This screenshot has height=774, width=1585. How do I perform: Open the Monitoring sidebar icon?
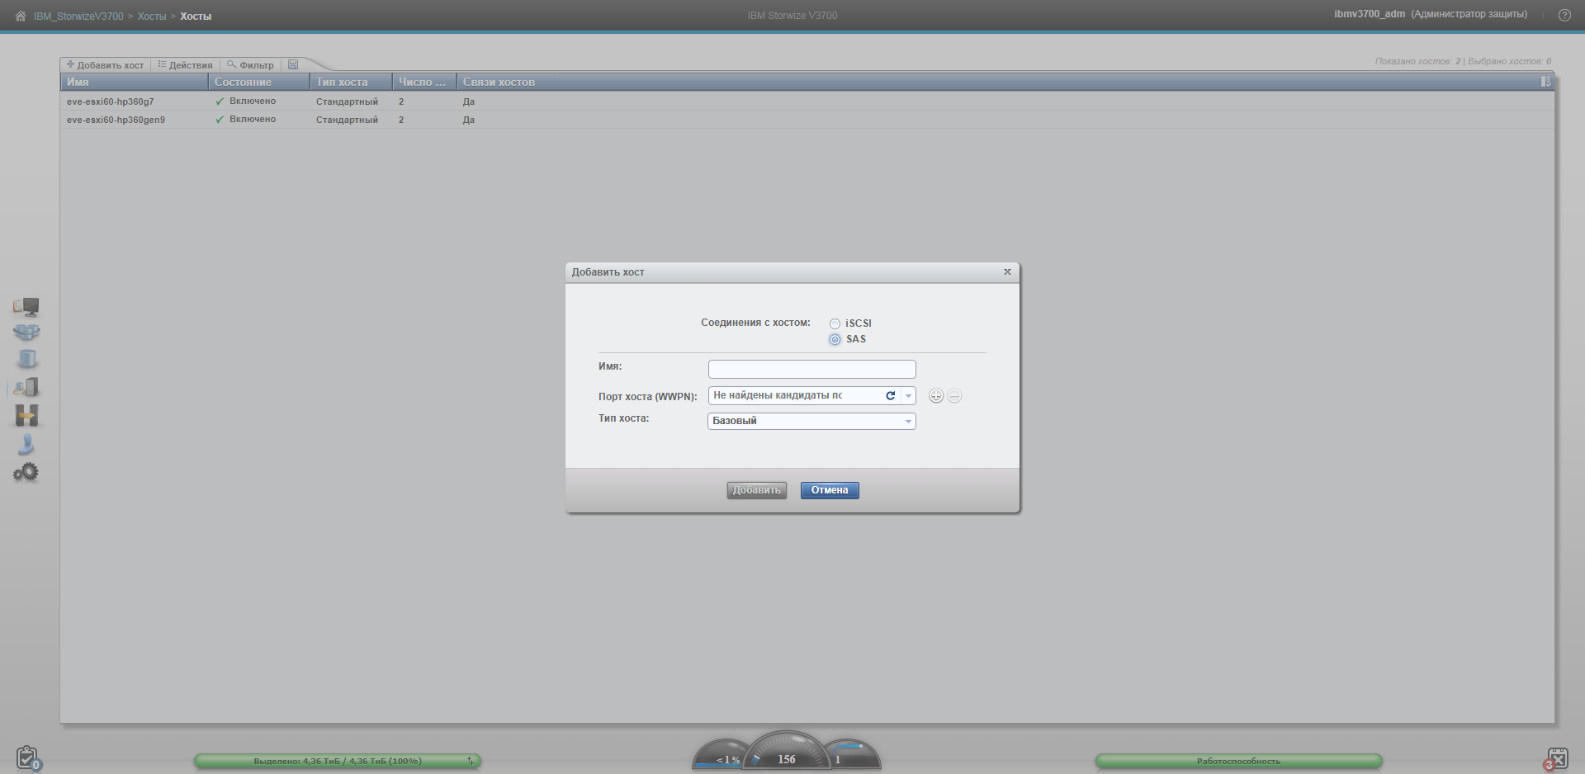(26, 307)
